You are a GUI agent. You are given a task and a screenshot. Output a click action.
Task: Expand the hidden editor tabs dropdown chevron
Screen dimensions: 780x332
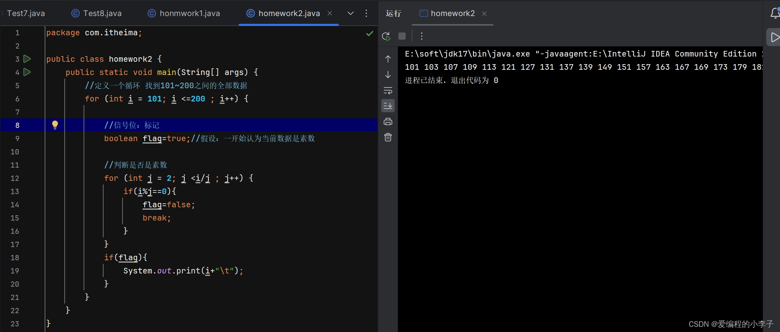[351, 13]
